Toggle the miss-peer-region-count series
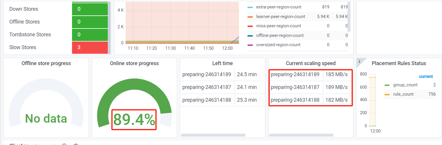442x145 pixels. click(x=279, y=26)
